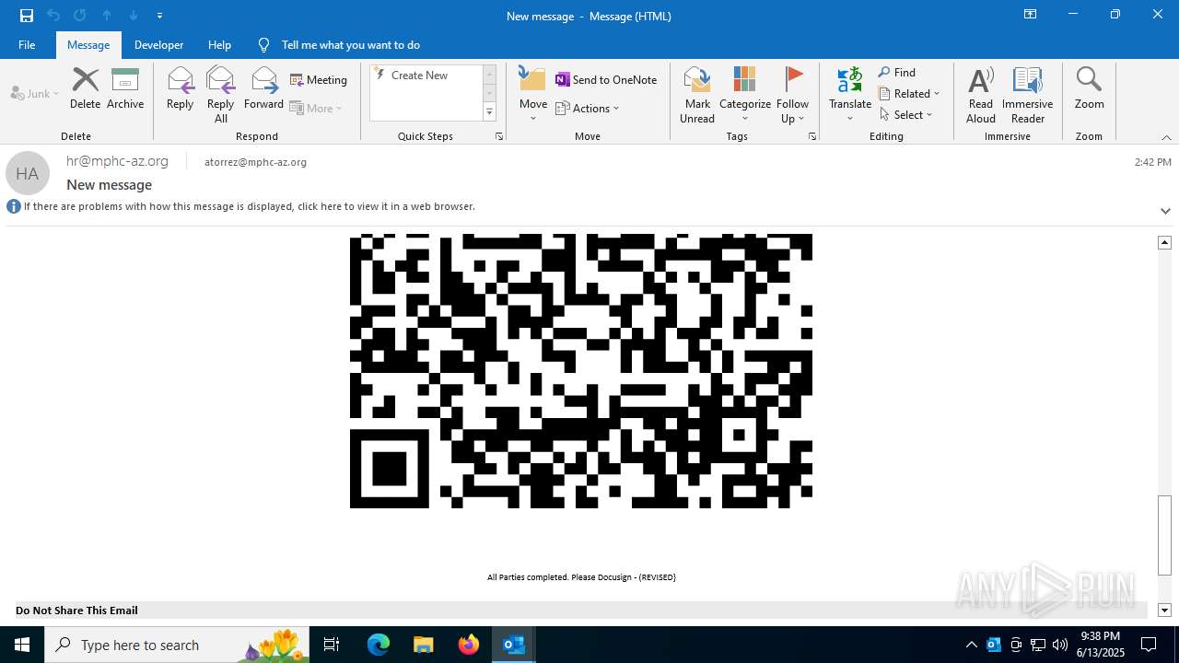Click the 'New message' subject line

tap(109, 185)
